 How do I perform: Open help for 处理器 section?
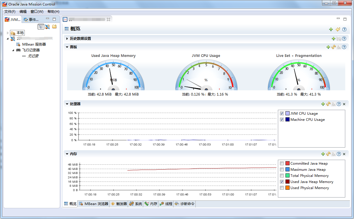tap(339, 104)
